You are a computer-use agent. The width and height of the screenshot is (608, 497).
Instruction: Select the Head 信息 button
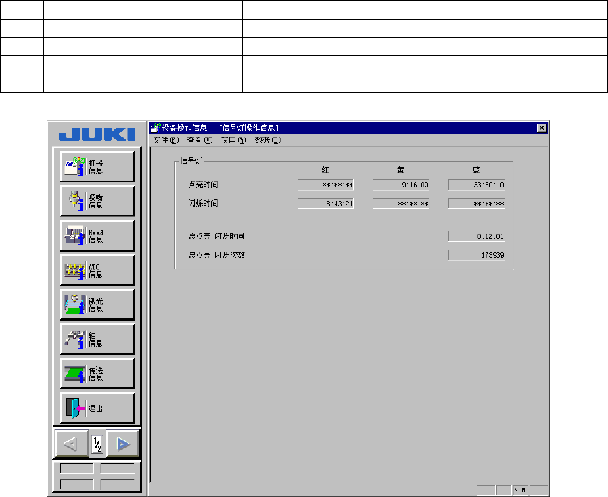[97, 235]
